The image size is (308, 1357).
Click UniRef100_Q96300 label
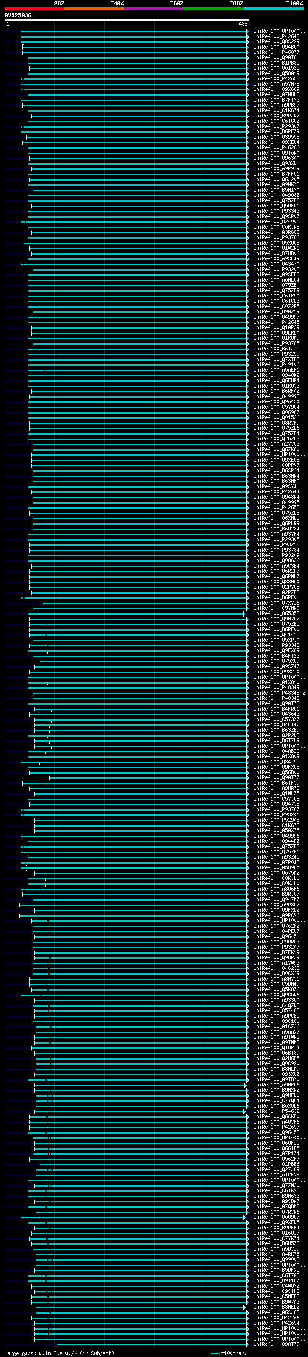[x=276, y=158]
